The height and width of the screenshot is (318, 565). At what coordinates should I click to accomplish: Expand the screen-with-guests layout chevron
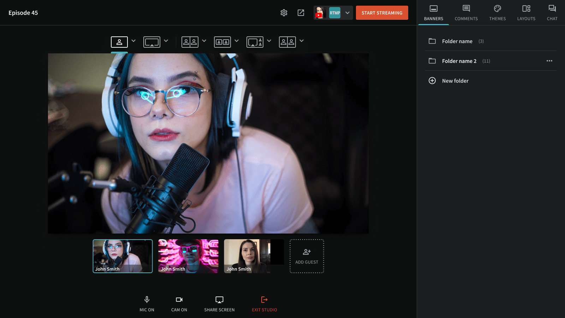(x=269, y=41)
